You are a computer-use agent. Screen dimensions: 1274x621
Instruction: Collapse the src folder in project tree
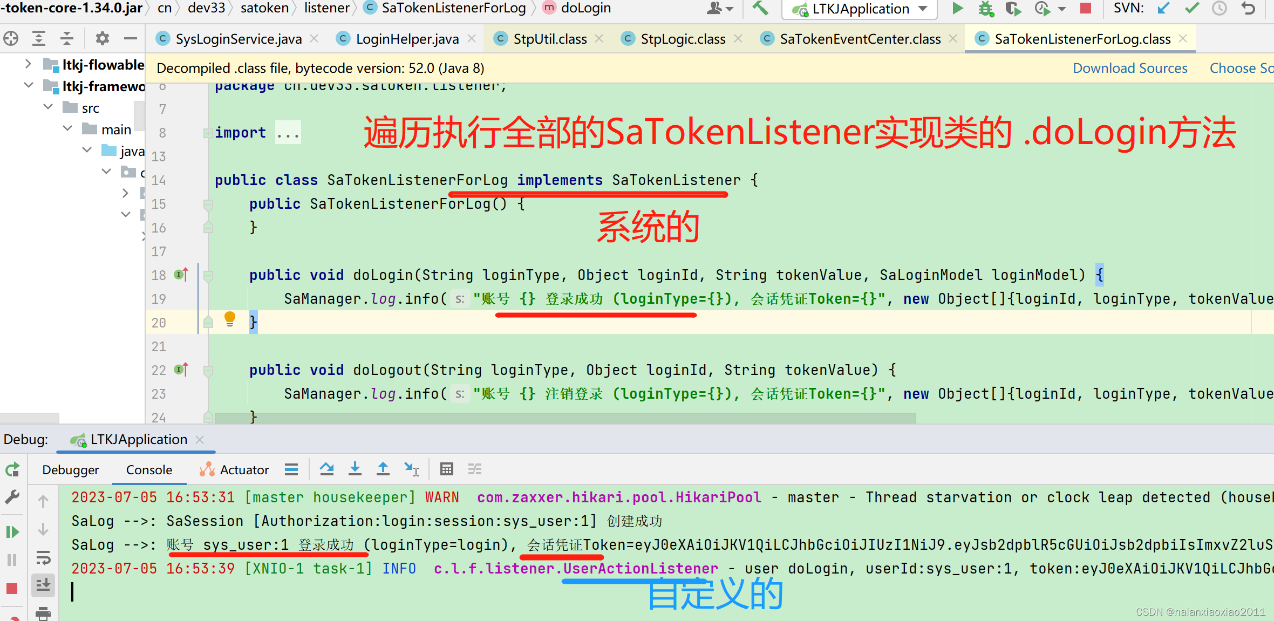[x=48, y=107]
